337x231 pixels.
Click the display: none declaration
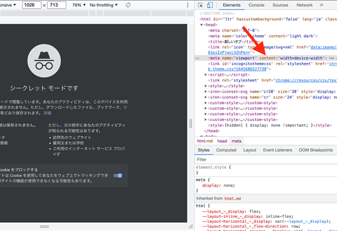coord(218,185)
